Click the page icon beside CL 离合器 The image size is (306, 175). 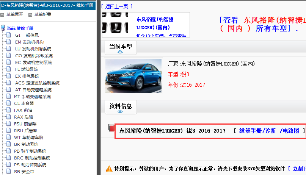point(9,103)
